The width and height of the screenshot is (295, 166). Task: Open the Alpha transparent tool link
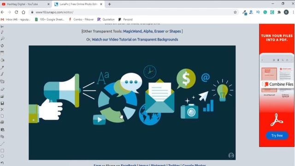(x=148, y=31)
